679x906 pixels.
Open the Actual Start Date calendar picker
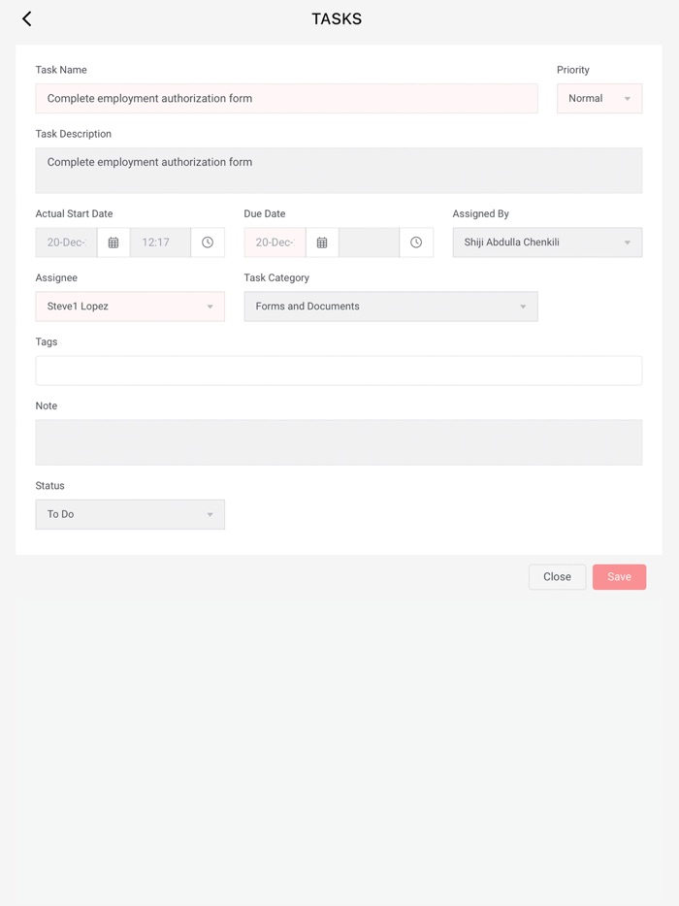(113, 243)
